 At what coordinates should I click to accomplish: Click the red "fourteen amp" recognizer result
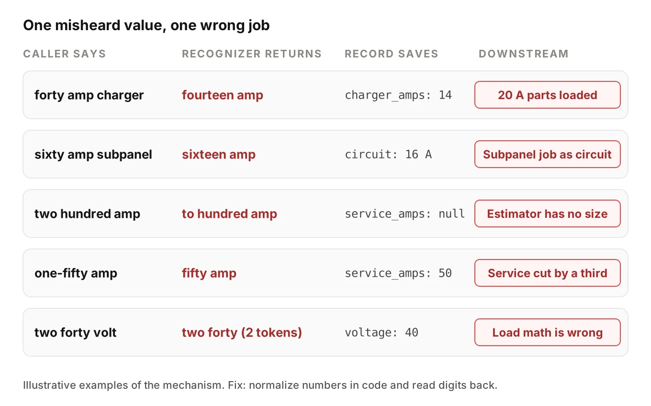(x=223, y=95)
